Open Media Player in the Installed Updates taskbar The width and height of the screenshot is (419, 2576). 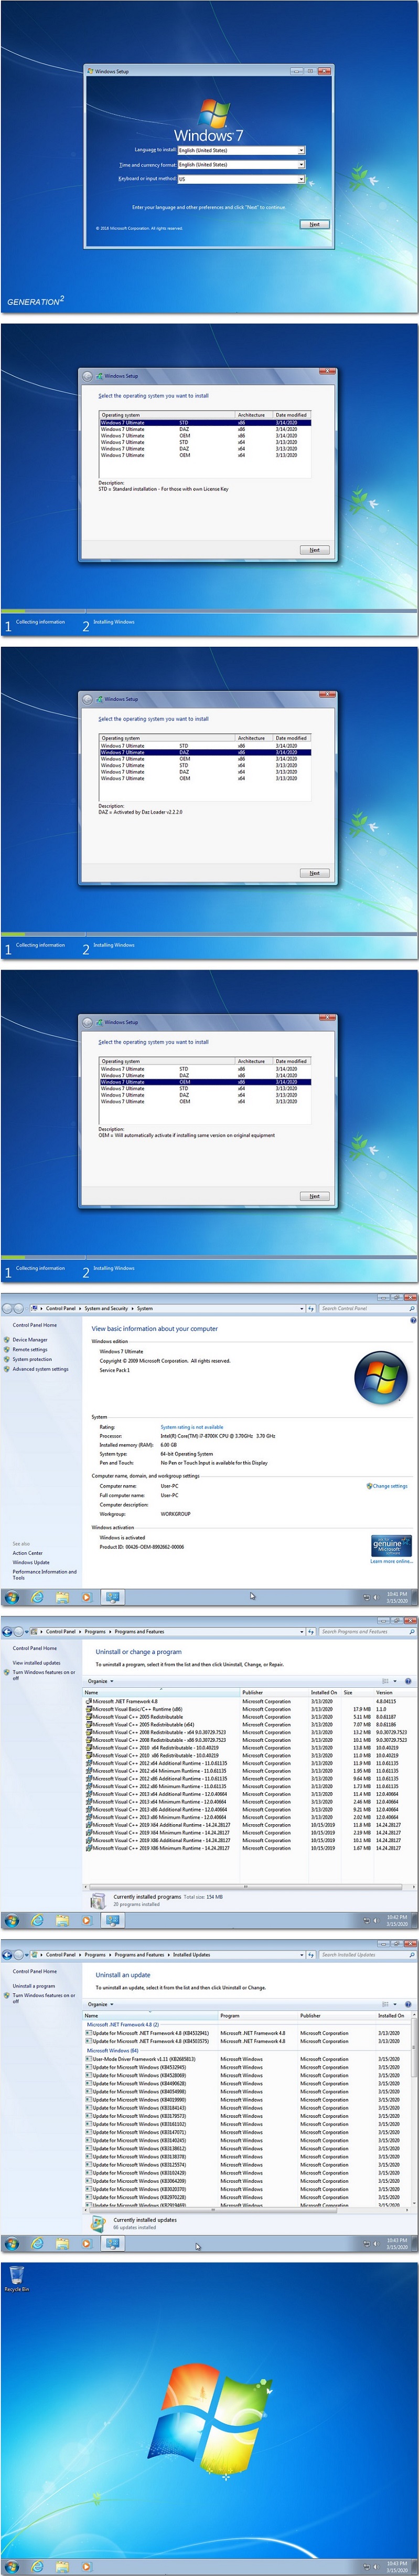point(86,2243)
